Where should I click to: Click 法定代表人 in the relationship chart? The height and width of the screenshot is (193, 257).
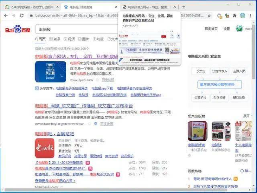[220, 71]
